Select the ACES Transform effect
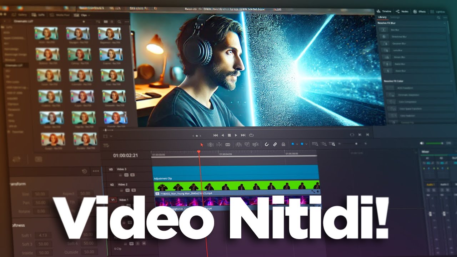This screenshot has width=457, height=257. point(418,88)
